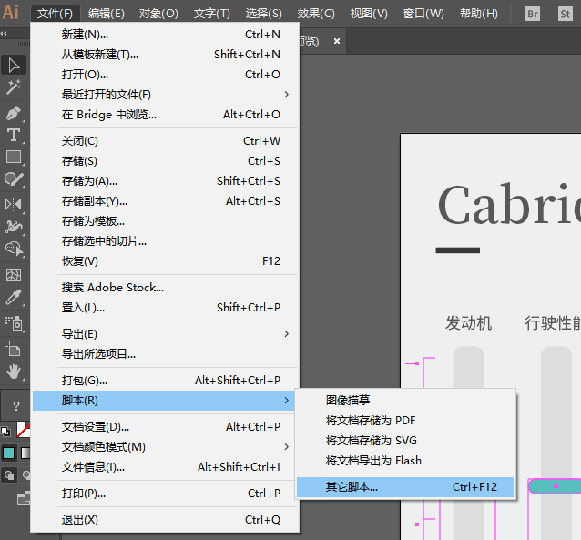Screen dimensions: 581x540
Task: Expand 文档颜色模式(M) submenu
Action: click(x=165, y=447)
